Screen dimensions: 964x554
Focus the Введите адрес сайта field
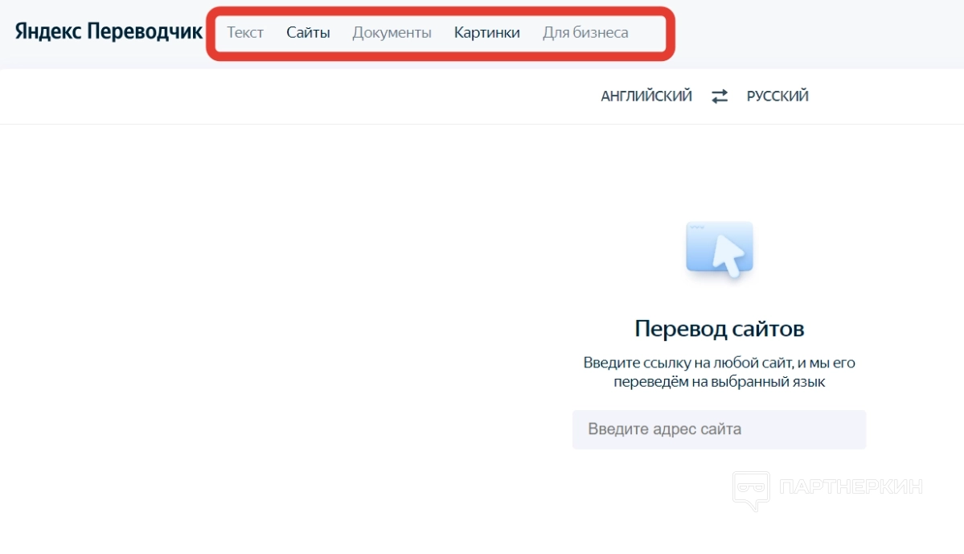click(719, 429)
